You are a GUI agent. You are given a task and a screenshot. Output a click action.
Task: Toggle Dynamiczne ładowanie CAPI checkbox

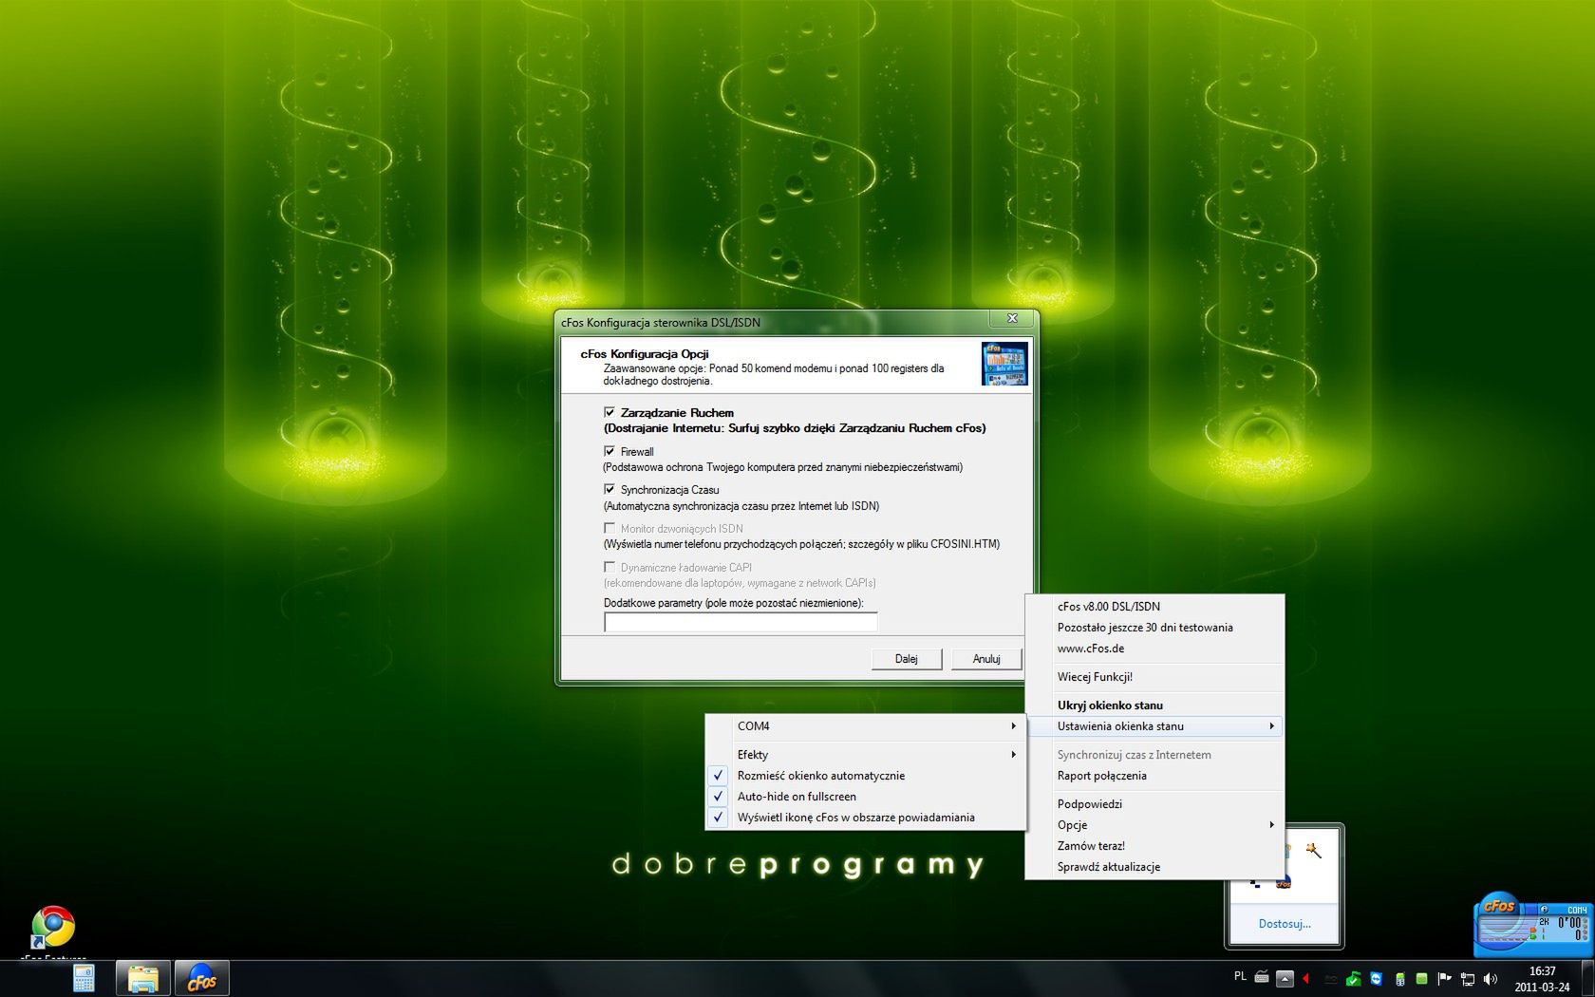coord(610,567)
